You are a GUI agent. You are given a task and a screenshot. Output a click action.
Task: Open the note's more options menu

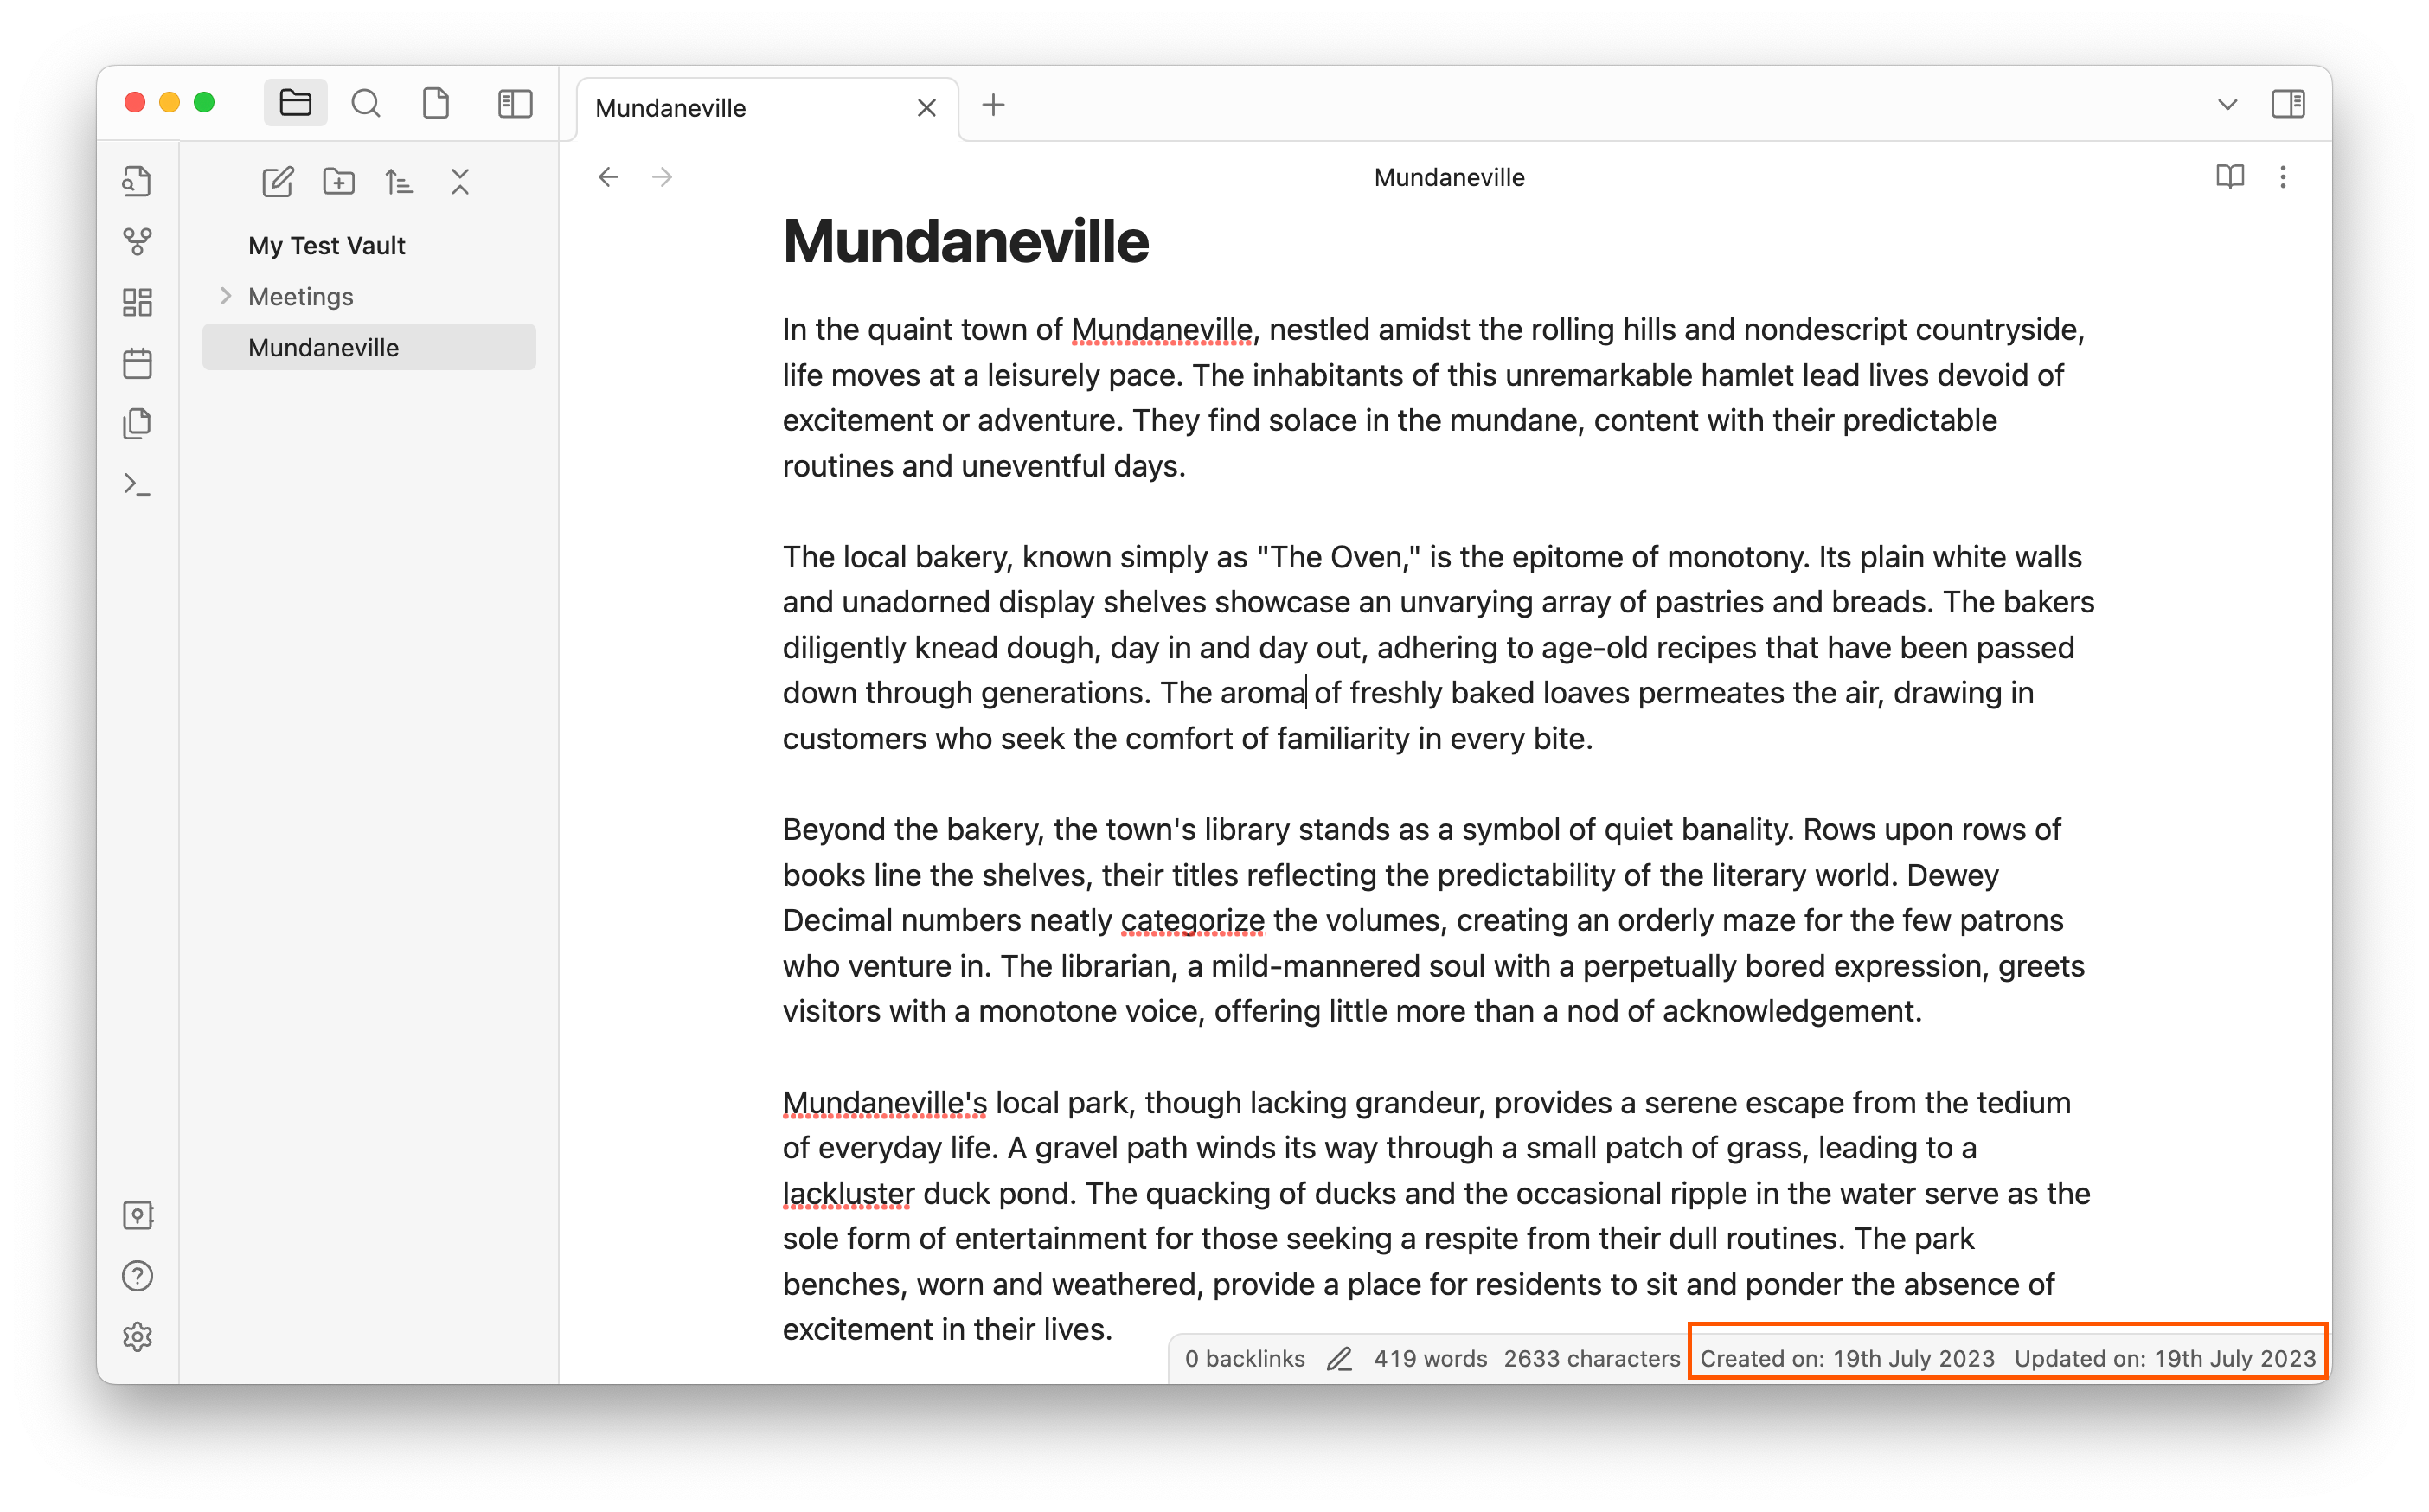click(2282, 177)
